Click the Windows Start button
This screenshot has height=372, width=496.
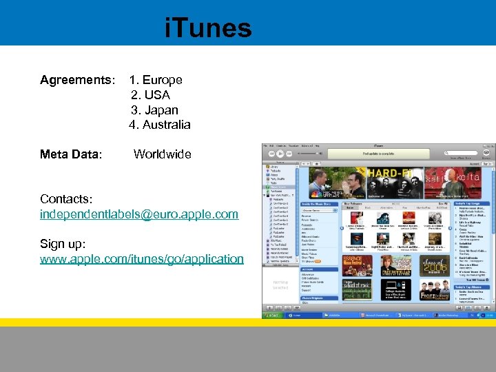[272, 316]
